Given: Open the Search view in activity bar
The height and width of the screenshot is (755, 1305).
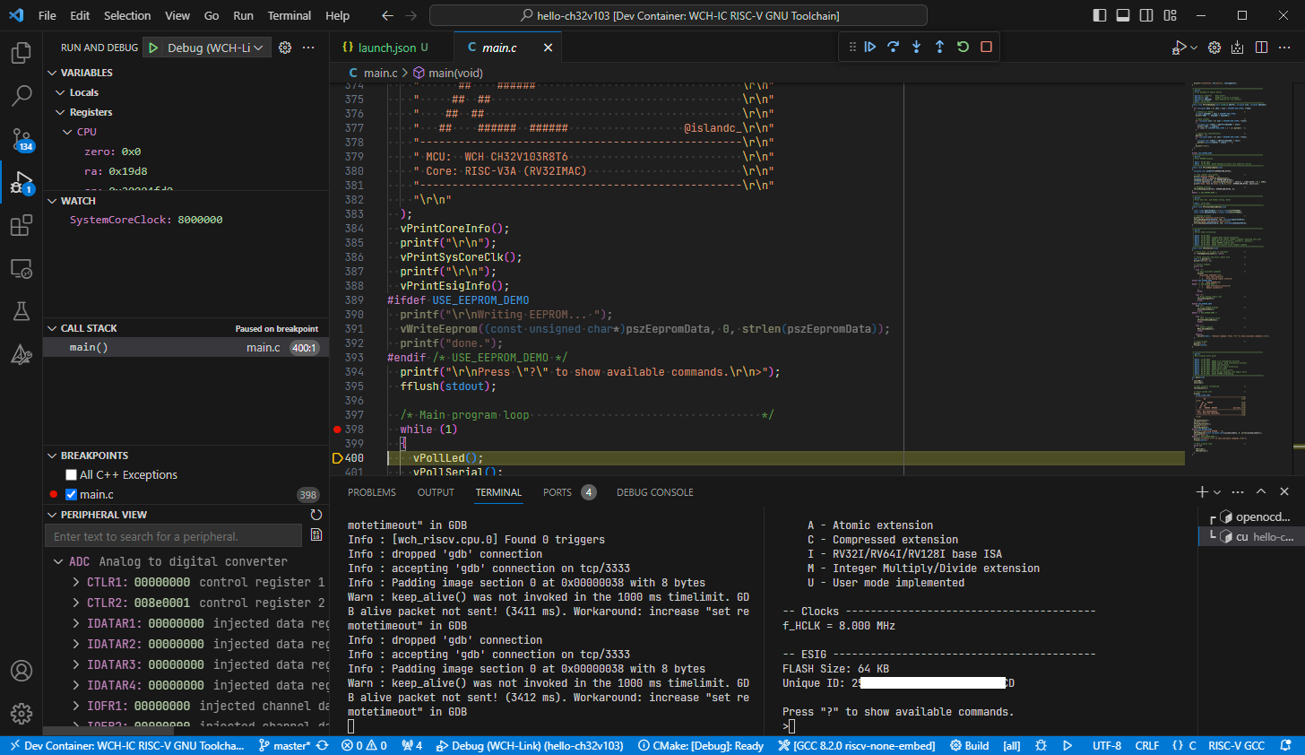Looking at the screenshot, I should pyautogui.click(x=22, y=95).
